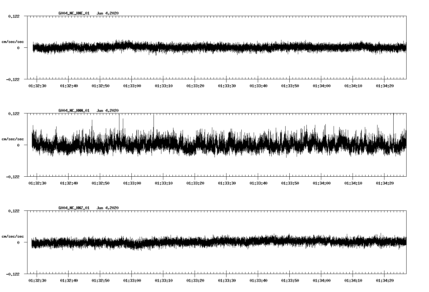Select 01:32:30 time label under HNZ plot
429x292 pixels.
37,281
